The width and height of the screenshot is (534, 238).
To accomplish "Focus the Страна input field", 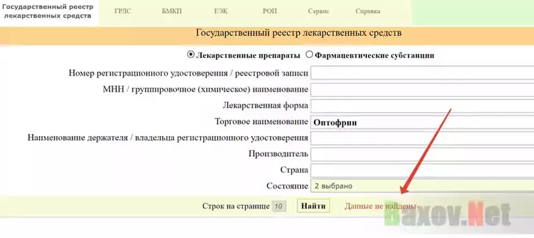I will click(422, 171).
